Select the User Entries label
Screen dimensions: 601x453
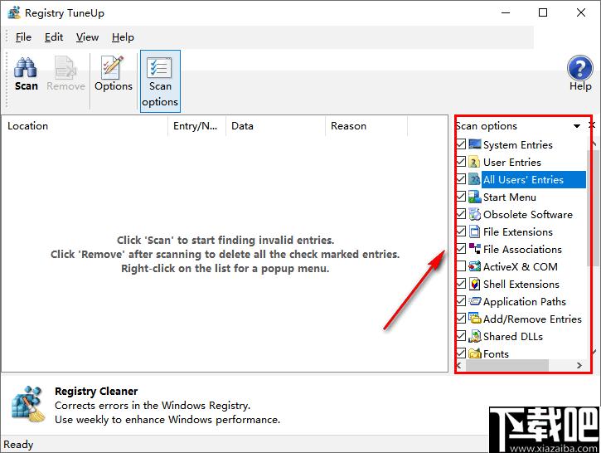click(512, 163)
